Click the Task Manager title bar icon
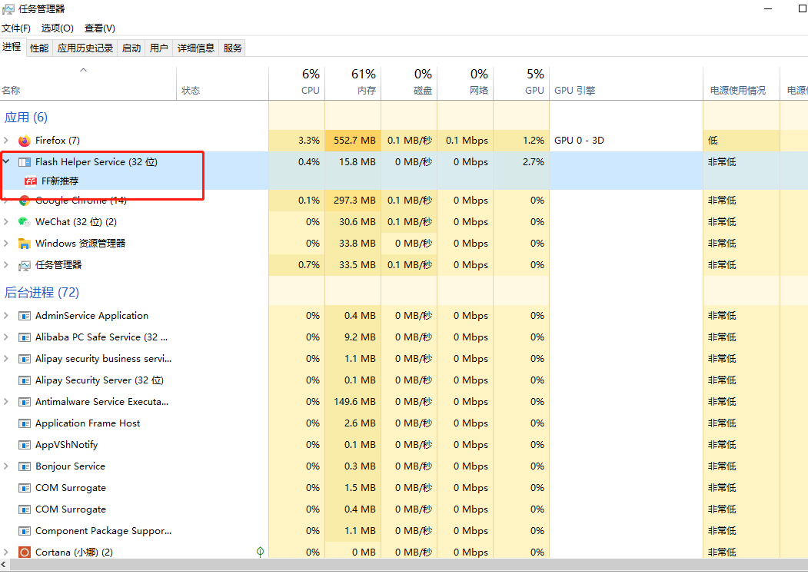The image size is (808, 574). point(8,8)
